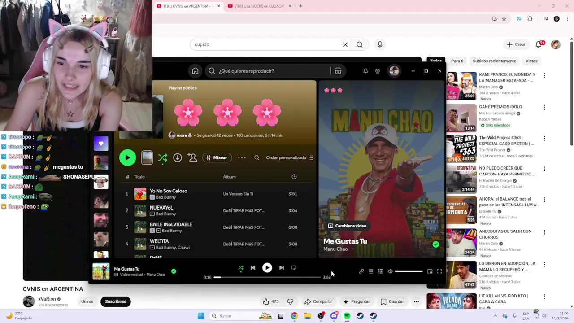This screenshot has width=574, height=323.
Task: Mute Spotify volume speaker icon
Action: 390,271
